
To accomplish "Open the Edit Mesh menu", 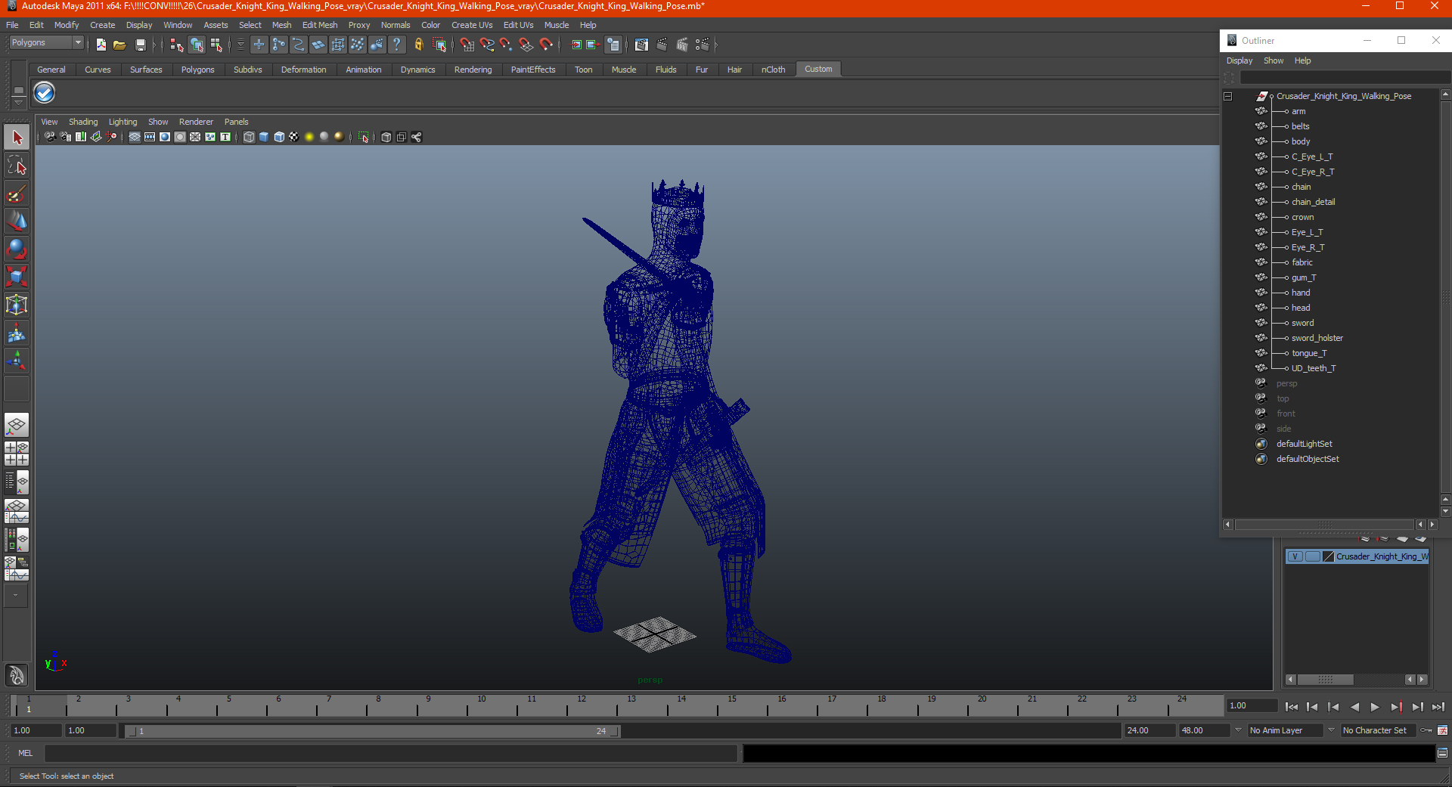I will [x=320, y=25].
